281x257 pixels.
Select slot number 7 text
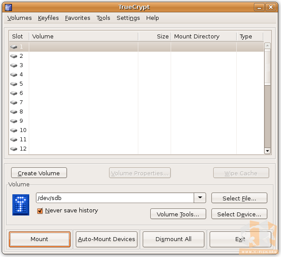[21, 102]
